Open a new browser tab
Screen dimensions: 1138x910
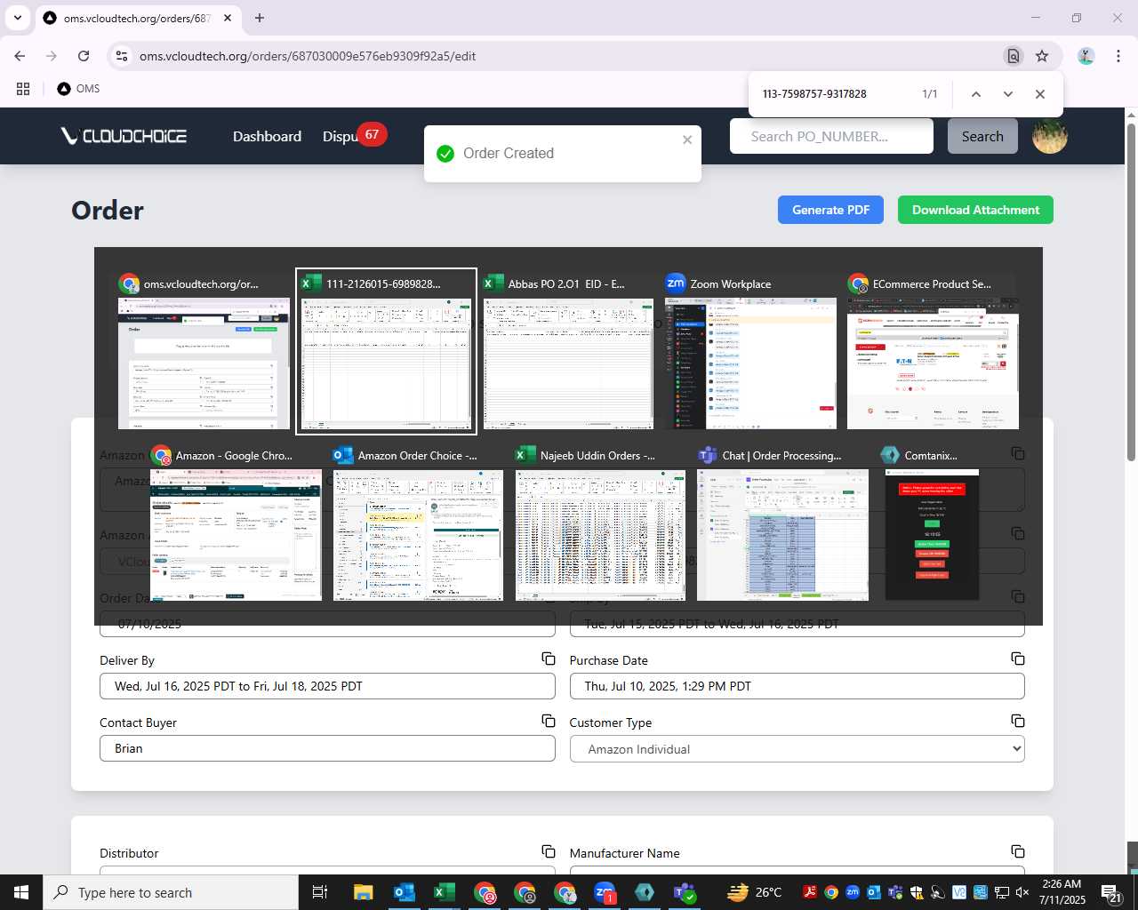[259, 18]
